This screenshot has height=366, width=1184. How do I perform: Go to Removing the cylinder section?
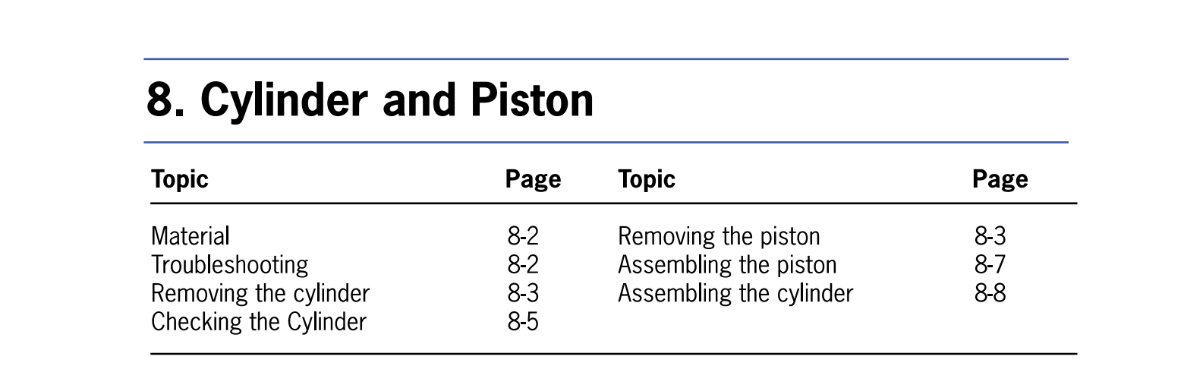click(260, 293)
